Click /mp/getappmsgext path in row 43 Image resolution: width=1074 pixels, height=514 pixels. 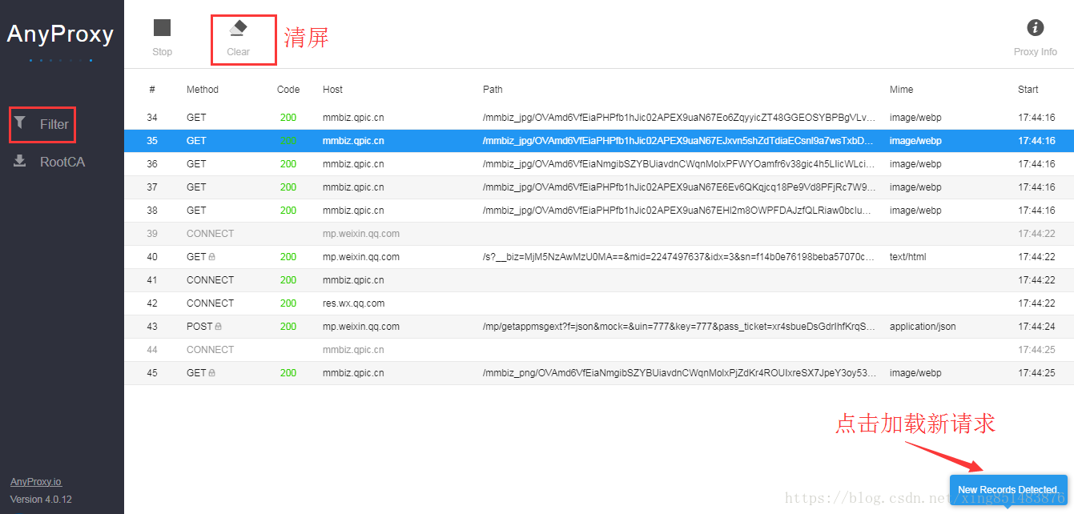tap(679, 327)
